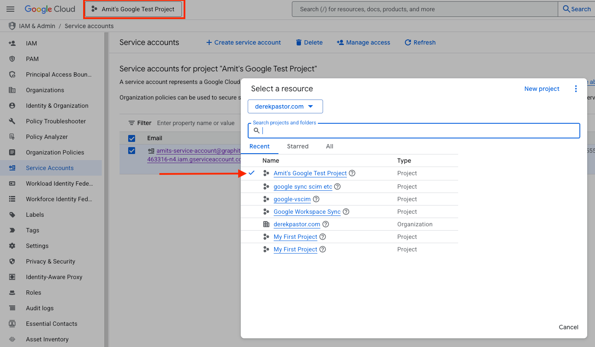595x347 pixels.
Task: Open the hamburger navigation menu
Action: [10, 9]
